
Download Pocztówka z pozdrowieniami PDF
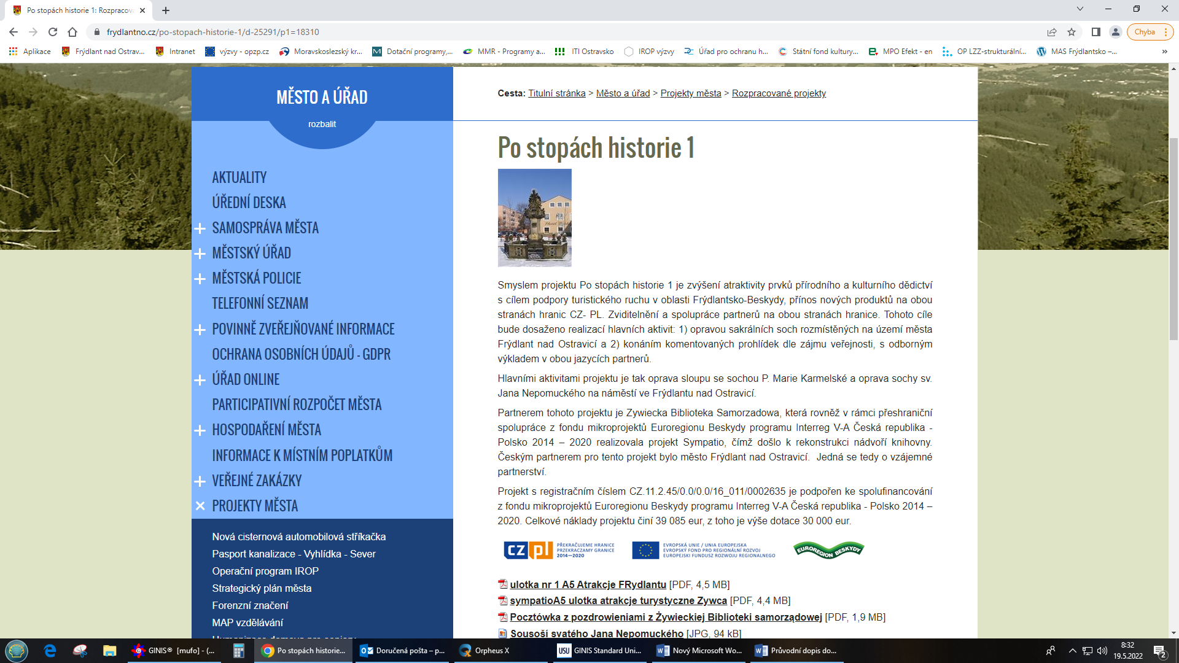pyautogui.click(x=666, y=617)
